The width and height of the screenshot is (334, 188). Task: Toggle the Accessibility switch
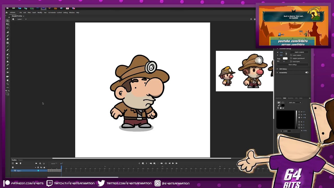coord(307,73)
